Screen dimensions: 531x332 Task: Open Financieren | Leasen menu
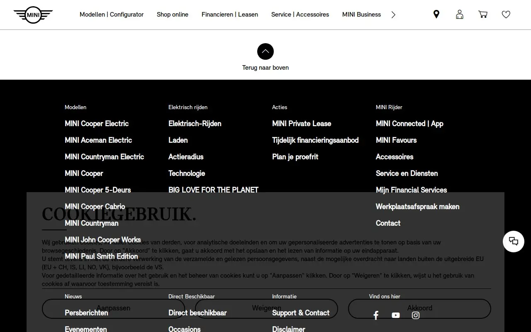tap(230, 15)
